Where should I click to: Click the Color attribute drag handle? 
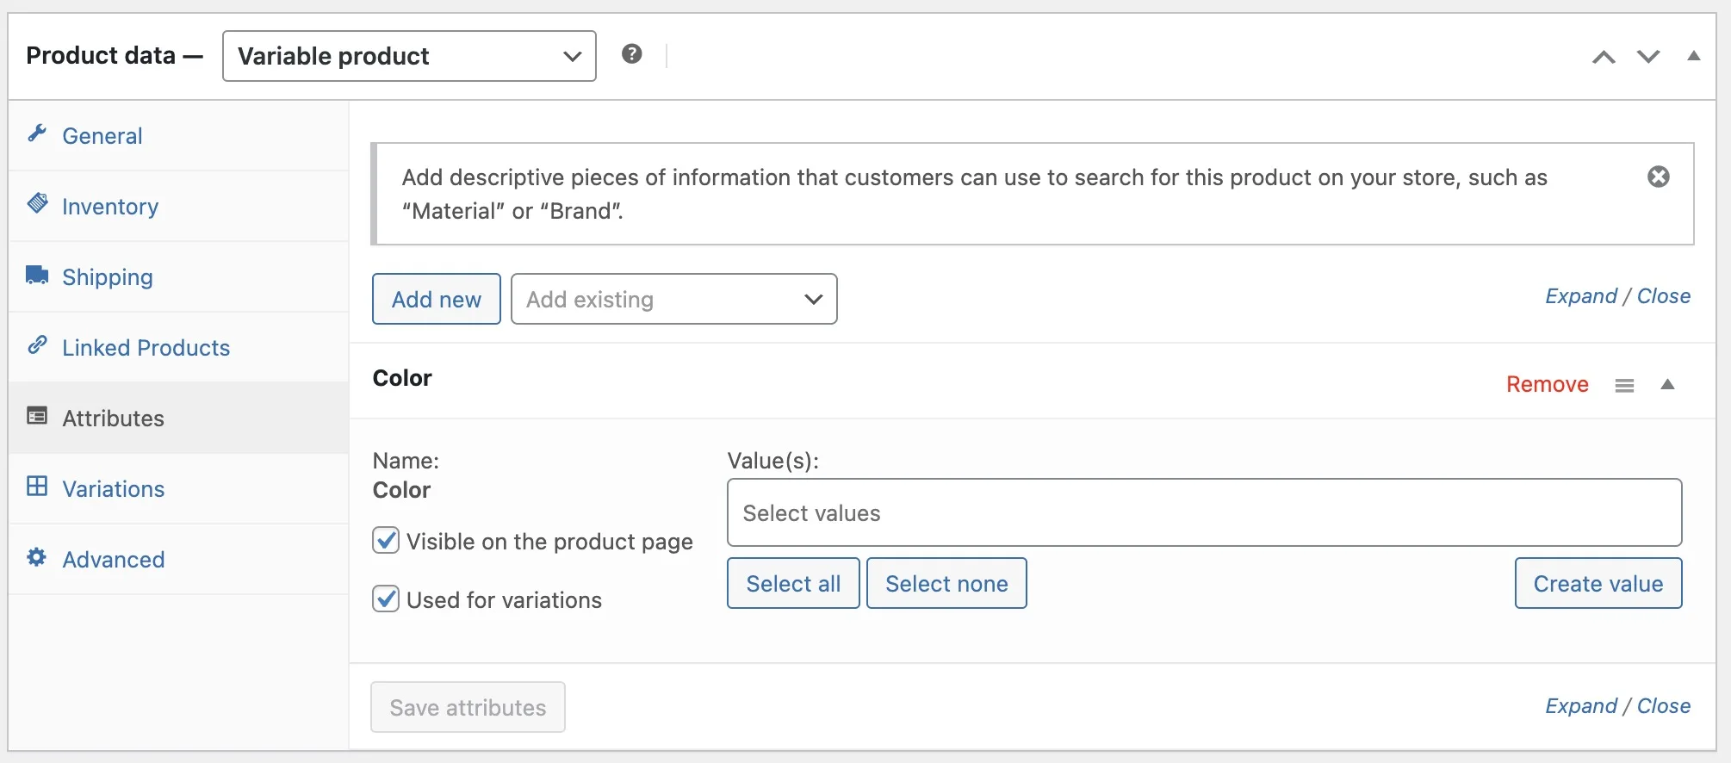[x=1625, y=385]
